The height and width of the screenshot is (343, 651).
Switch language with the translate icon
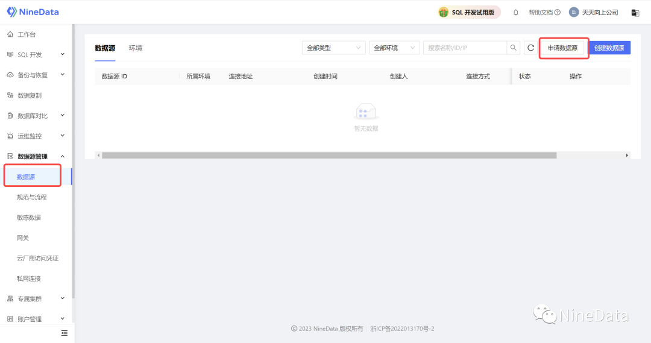click(x=635, y=13)
